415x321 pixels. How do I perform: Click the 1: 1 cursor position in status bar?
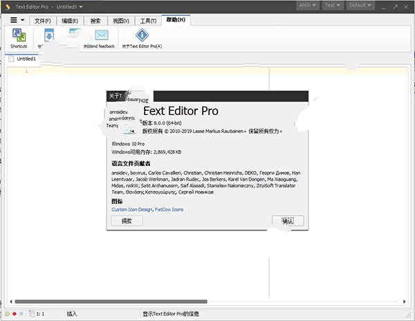click(40, 314)
